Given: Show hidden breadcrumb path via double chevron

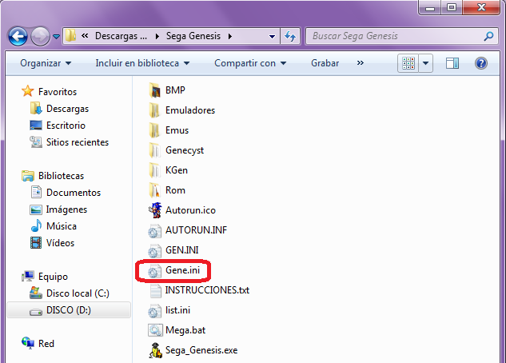Looking at the screenshot, I should point(85,36).
